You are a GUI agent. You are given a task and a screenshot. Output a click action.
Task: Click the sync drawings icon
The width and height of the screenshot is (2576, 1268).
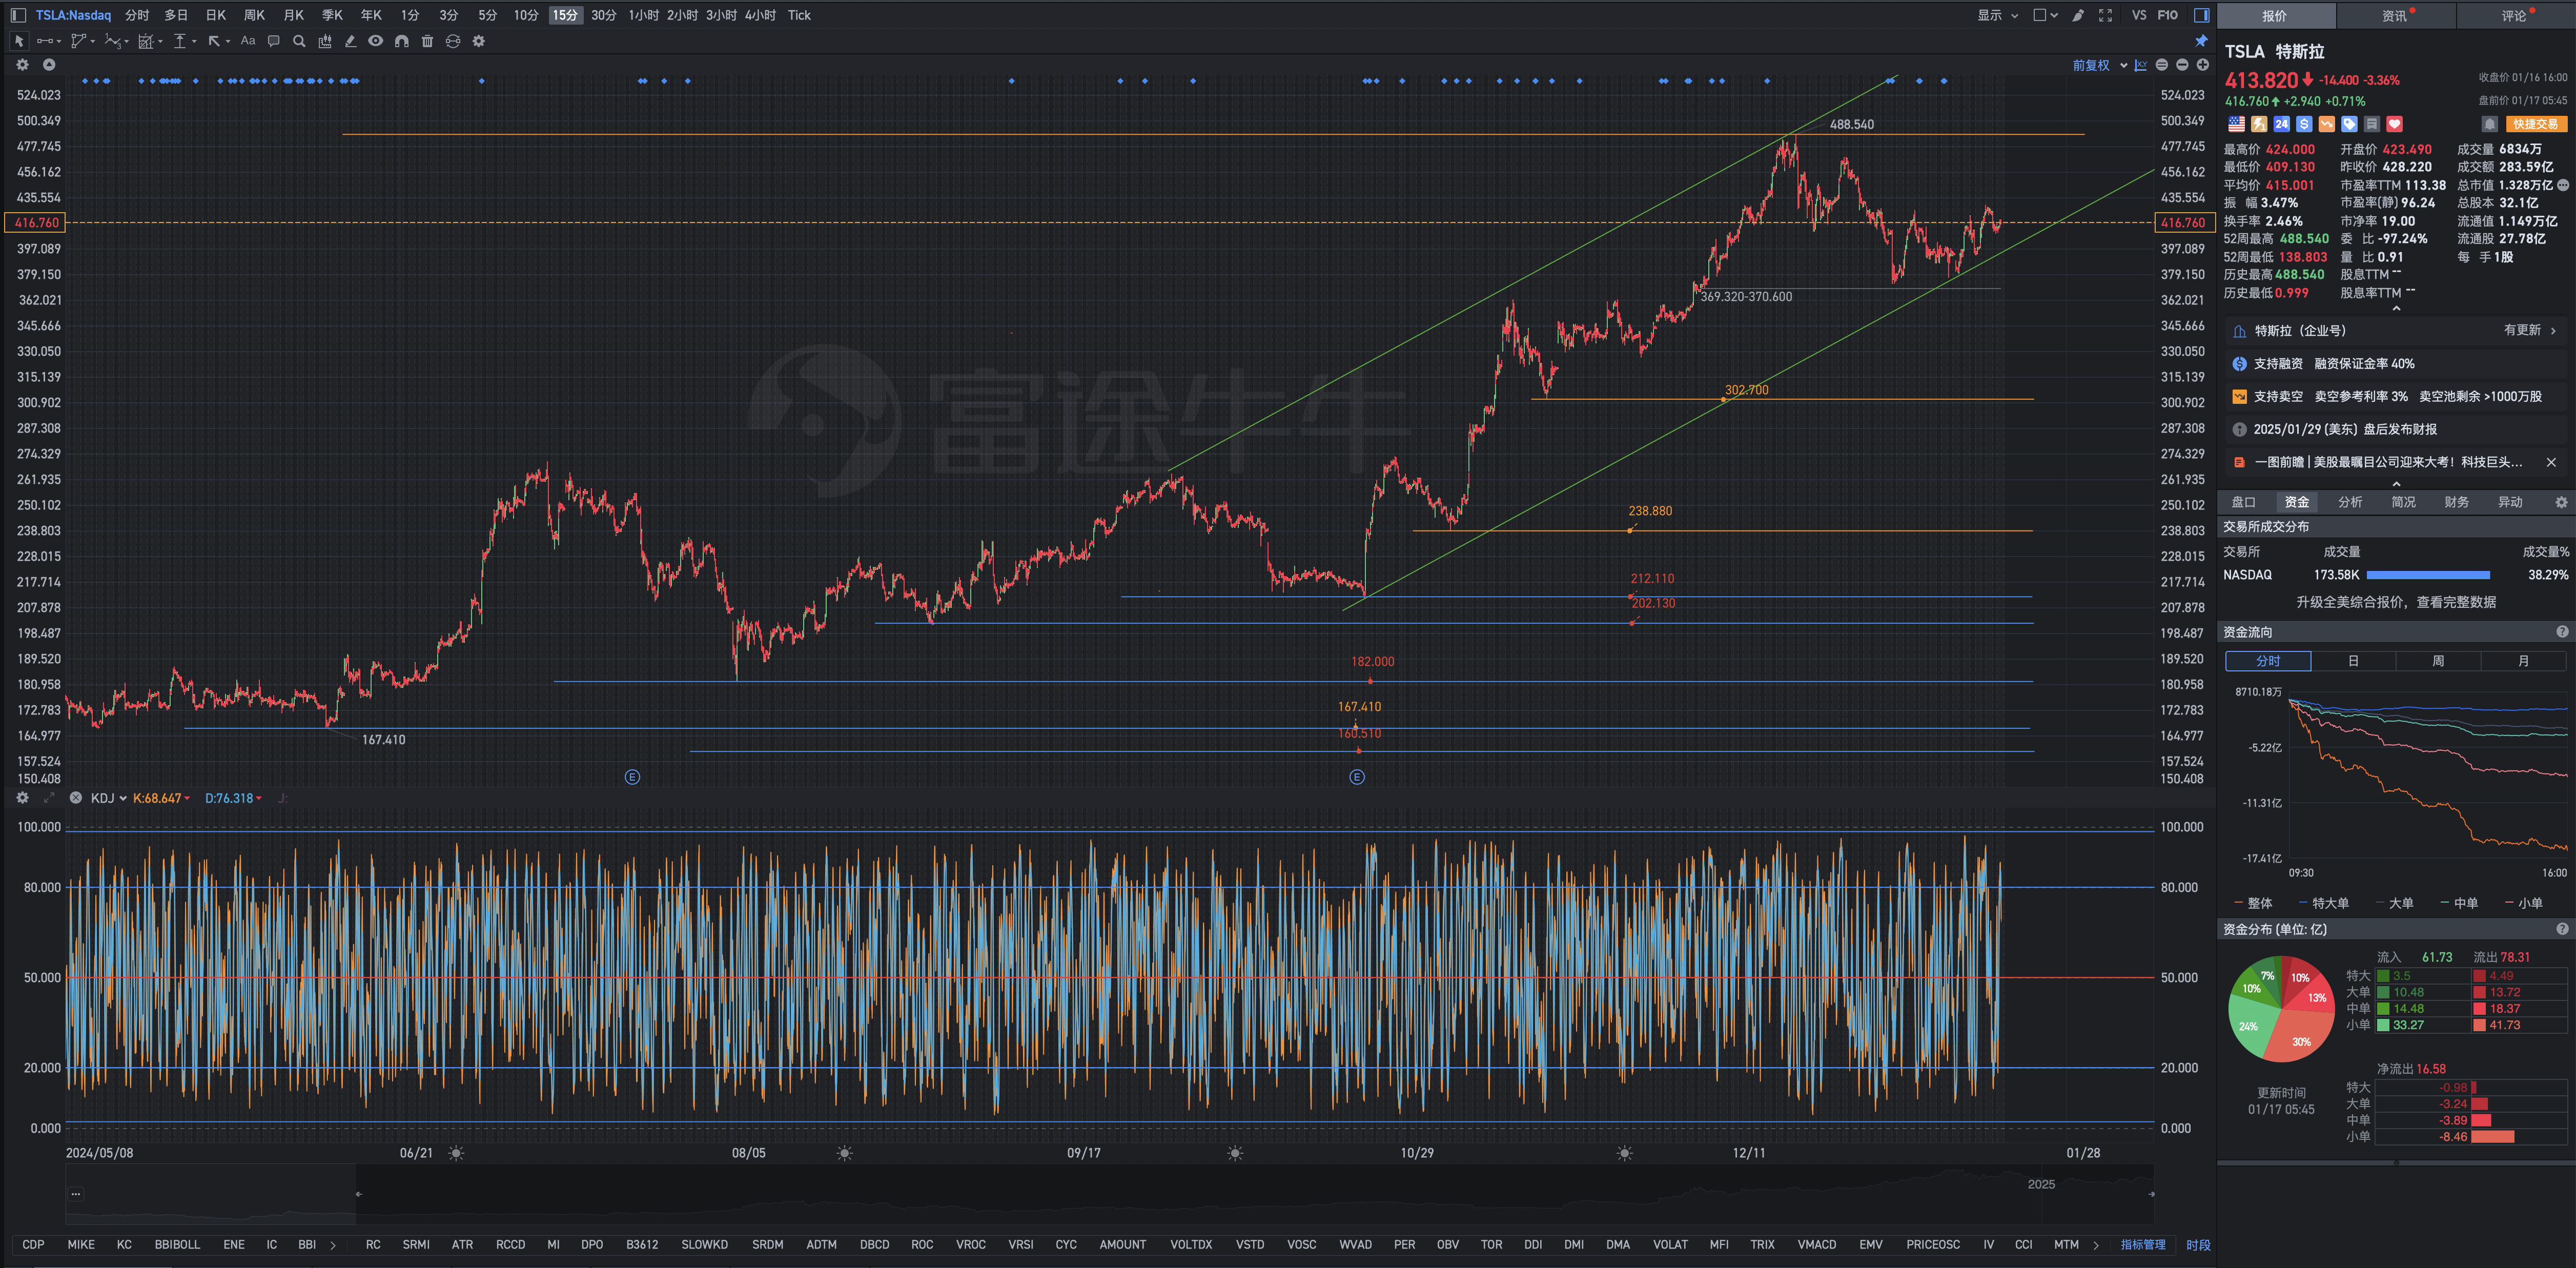click(x=453, y=41)
